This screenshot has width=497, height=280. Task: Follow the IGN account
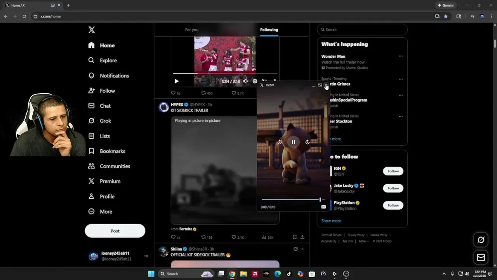click(393, 171)
